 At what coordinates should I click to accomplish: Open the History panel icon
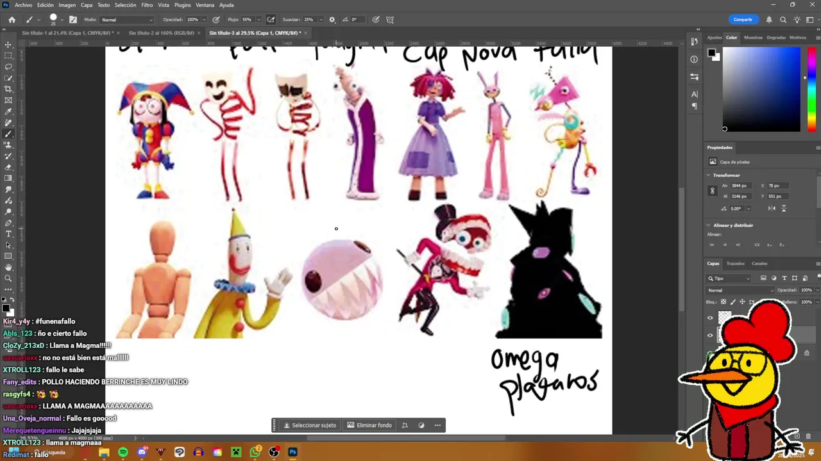tap(695, 42)
